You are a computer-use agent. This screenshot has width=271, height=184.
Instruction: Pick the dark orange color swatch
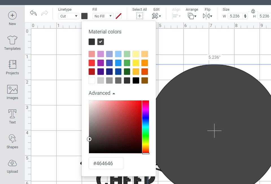145,72
